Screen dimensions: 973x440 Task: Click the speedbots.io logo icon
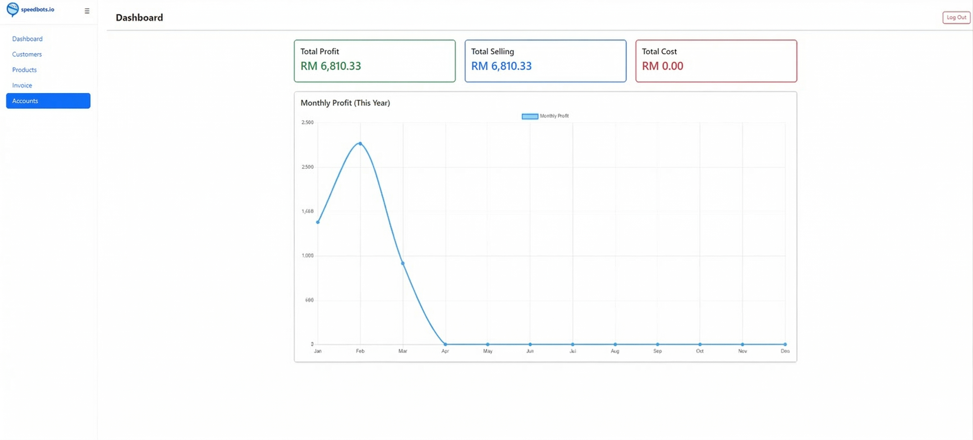click(x=12, y=10)
